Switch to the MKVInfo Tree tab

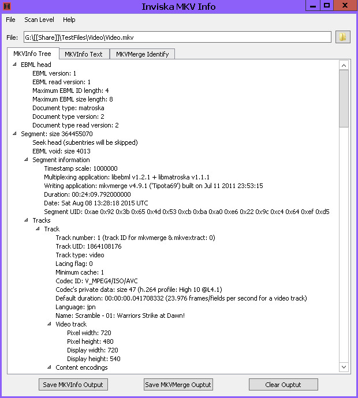coord(32,54)
